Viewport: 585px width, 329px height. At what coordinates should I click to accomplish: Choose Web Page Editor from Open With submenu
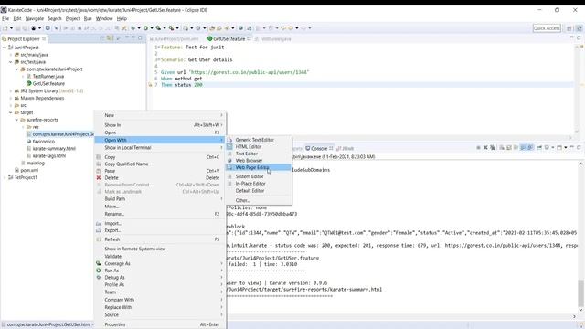click(x=259, y=167)
